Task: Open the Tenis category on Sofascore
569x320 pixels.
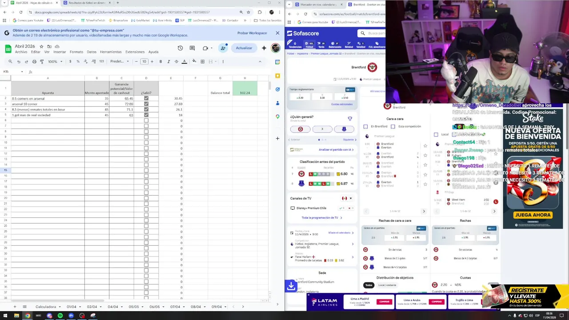Action: click(x=322, y=45)
